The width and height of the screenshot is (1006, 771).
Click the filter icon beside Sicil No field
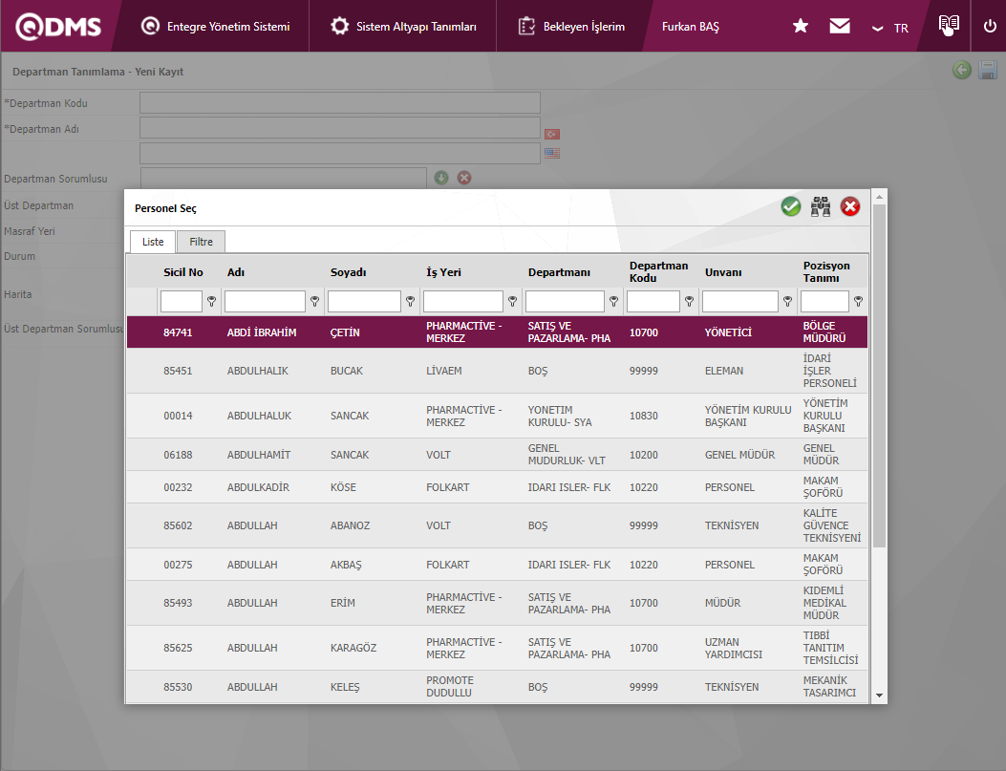click(212, 302)
